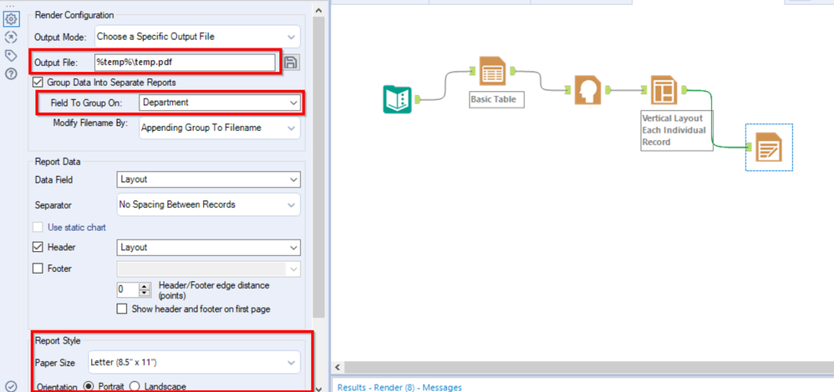Click the Layout tool input anchor
The height and width of the screenshot is (392, 834).
click(x=645, y=90)
